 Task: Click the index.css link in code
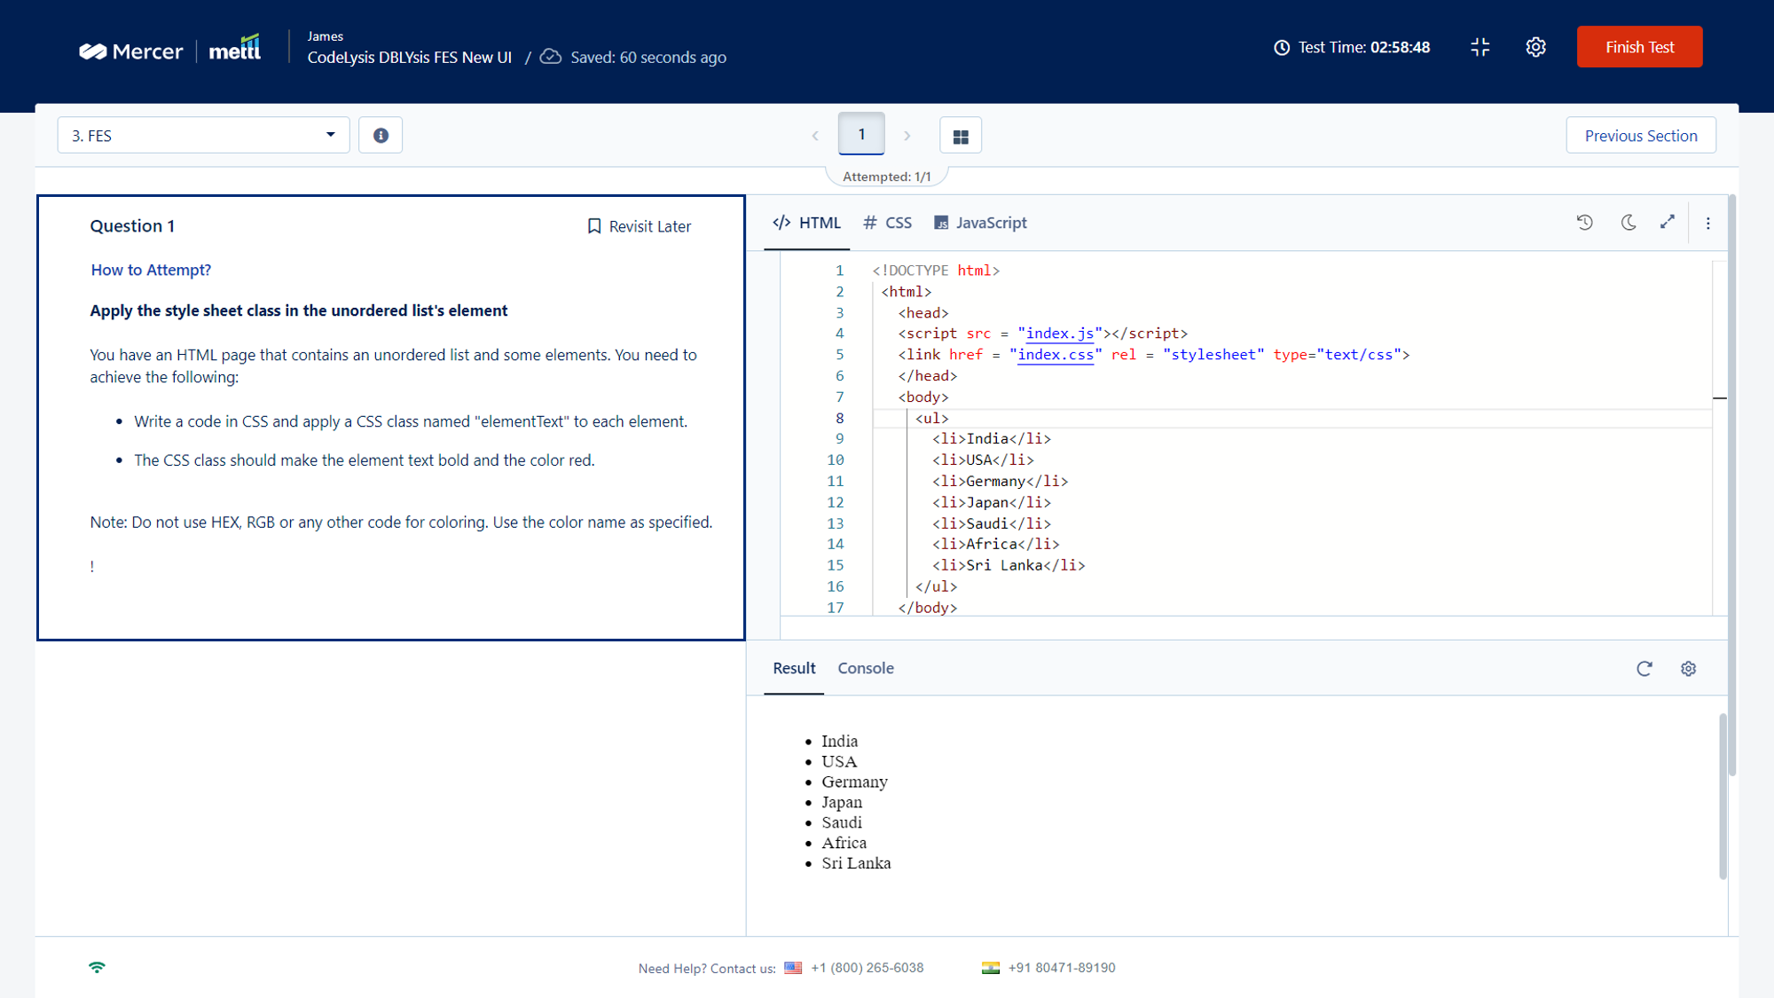coord(1055,355)
